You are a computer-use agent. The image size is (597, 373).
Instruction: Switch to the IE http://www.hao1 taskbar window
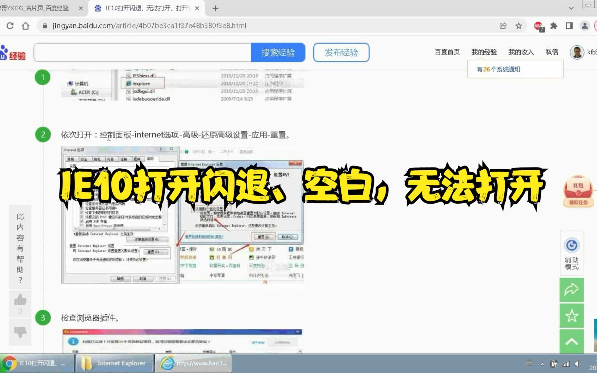coord(193,363)
